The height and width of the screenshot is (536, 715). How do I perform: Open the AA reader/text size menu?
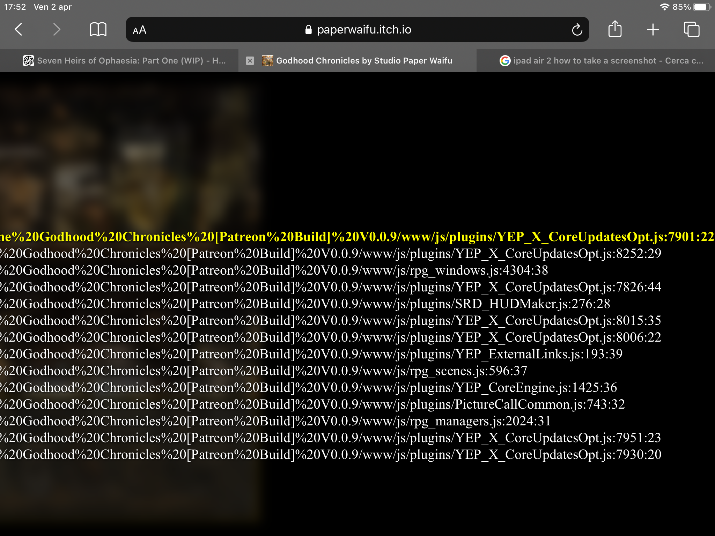[x=140, y=30]
